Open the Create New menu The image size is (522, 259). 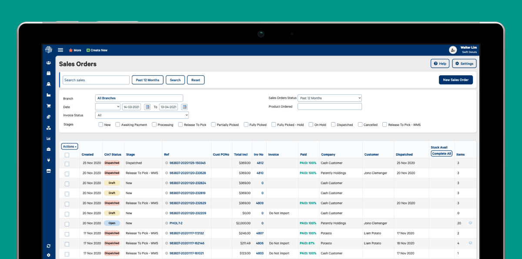pos(97,50)
